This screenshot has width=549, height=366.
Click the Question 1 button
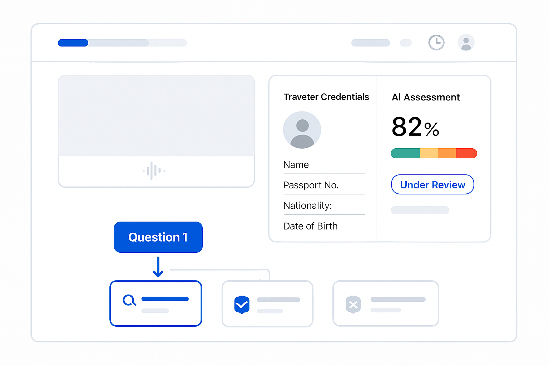158,237
